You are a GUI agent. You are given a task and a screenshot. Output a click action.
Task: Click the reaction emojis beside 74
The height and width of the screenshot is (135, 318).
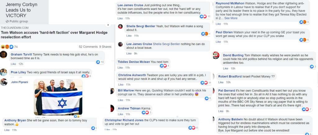7,47
